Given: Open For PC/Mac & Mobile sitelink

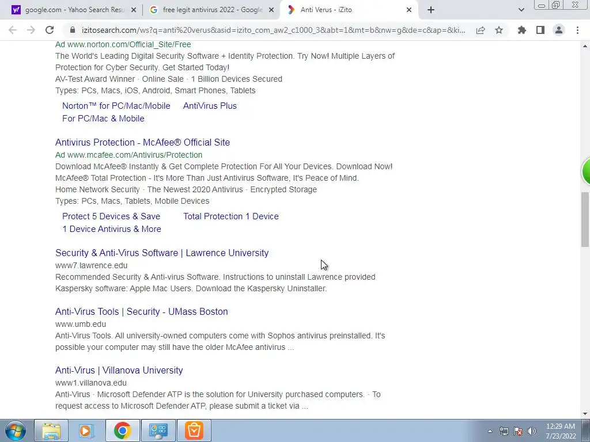Looking at the screenshot, I should click(x=104, y=119).
